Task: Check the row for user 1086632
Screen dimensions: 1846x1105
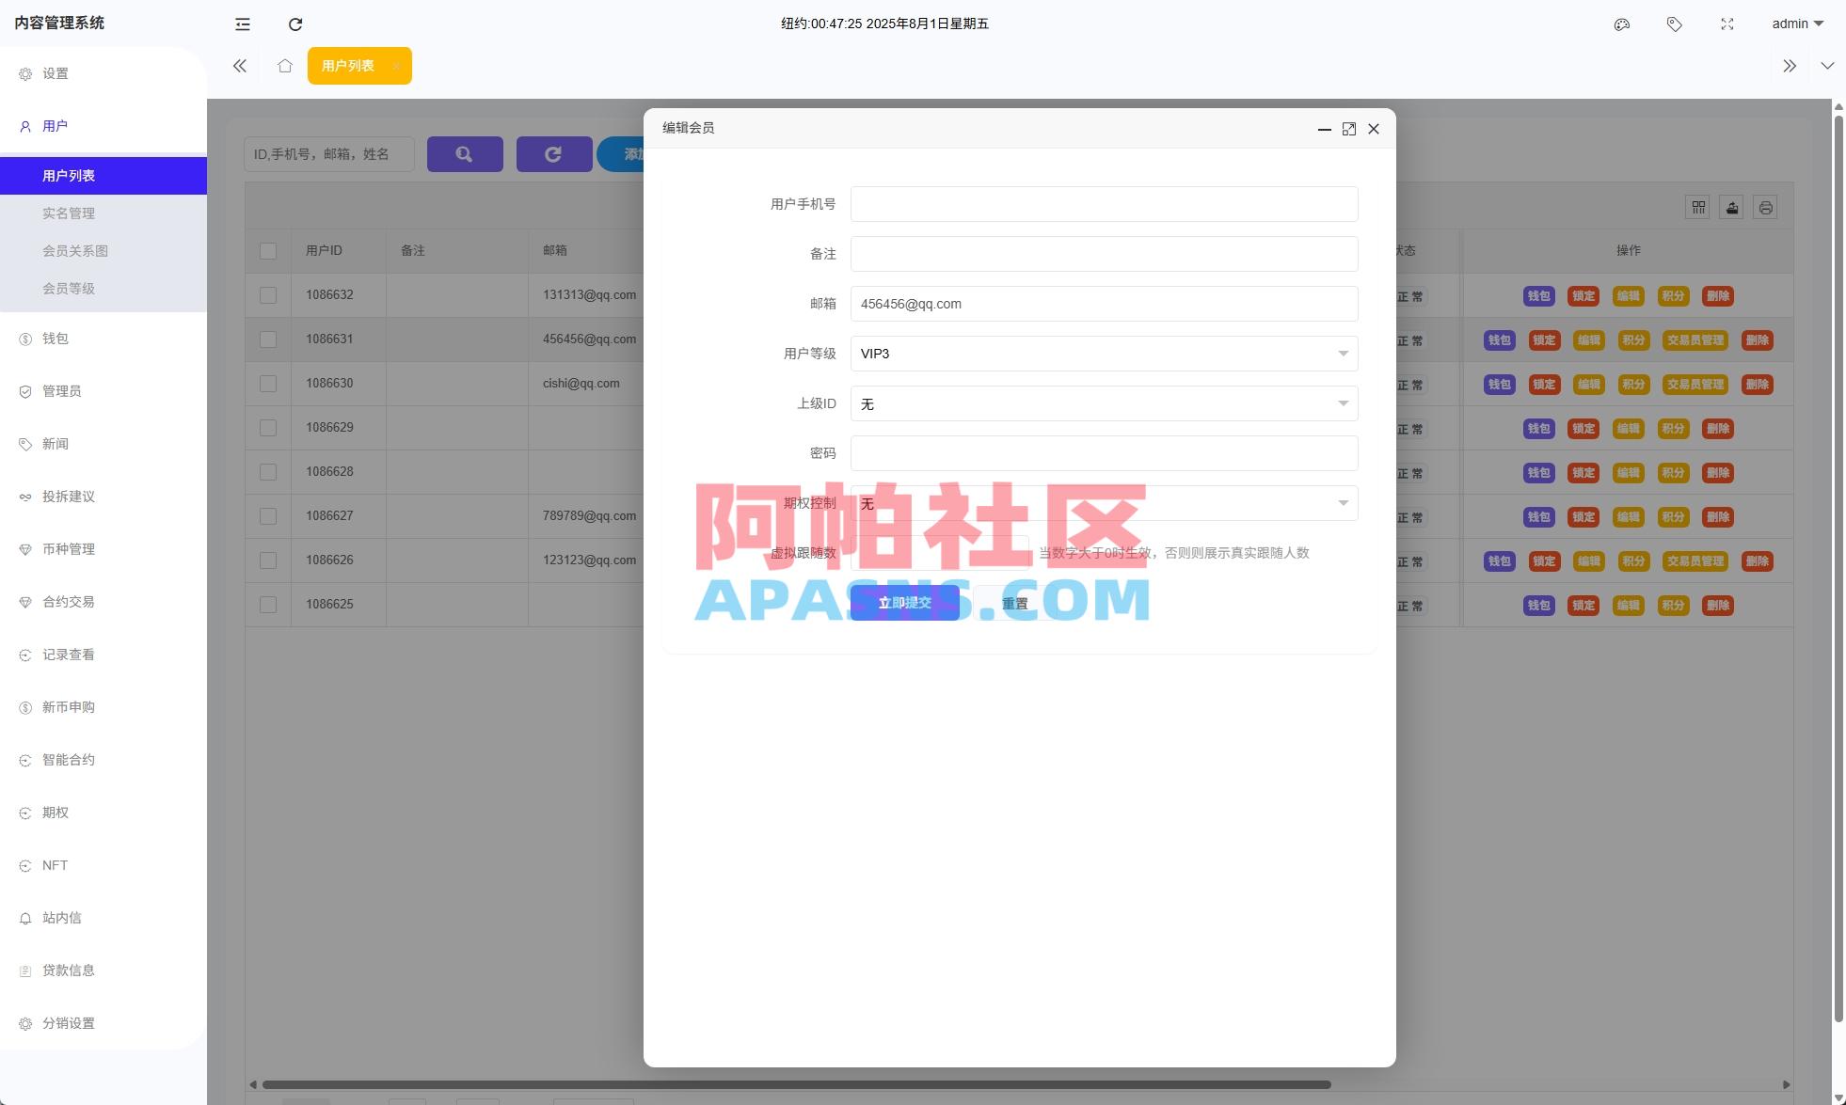Action: [x=268, y=295]
